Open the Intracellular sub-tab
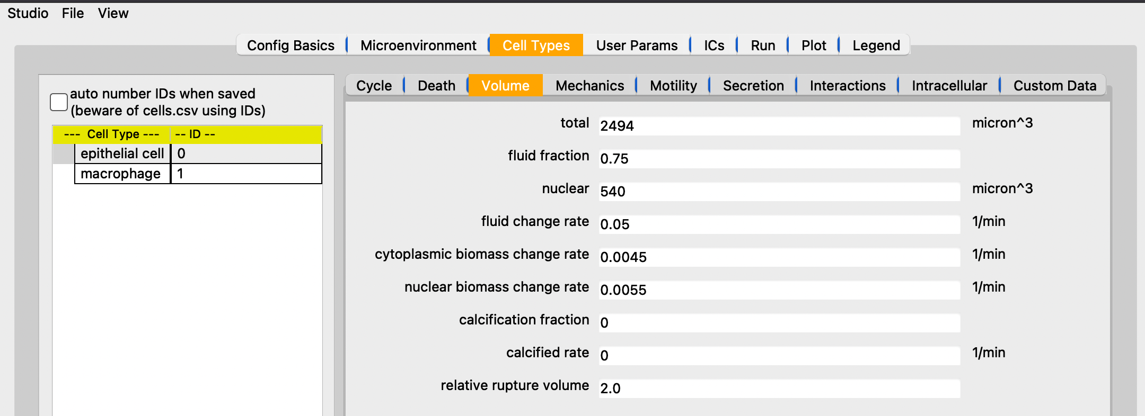This screenshot has height=416, width=1145. [949, 86]
